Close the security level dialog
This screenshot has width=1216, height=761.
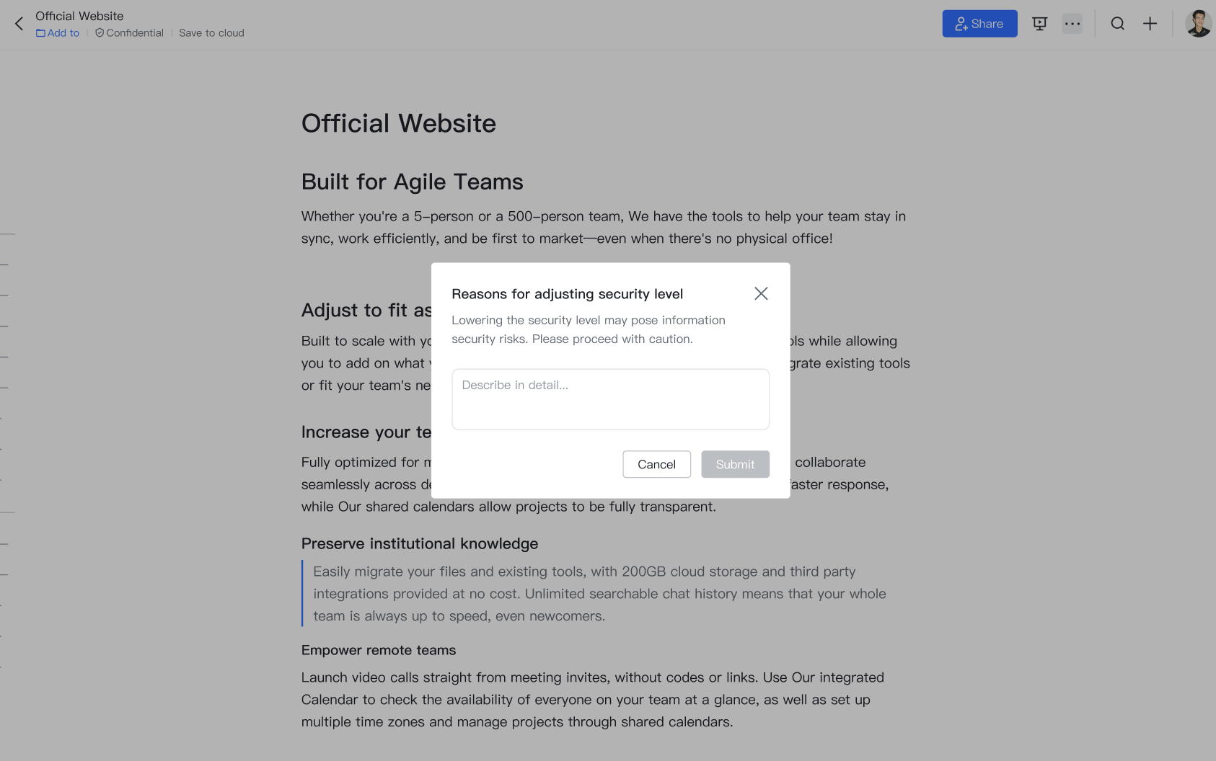[761, 293]
